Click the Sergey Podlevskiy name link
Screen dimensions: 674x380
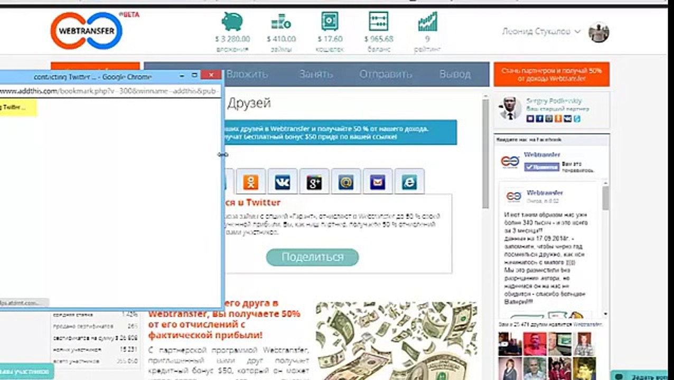pyautogui.click(x=554, y=101)
